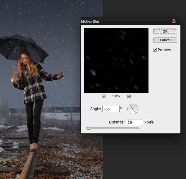
Task: Close the Motion Blur dialog with red orb
Action: (x=174, y=21)
